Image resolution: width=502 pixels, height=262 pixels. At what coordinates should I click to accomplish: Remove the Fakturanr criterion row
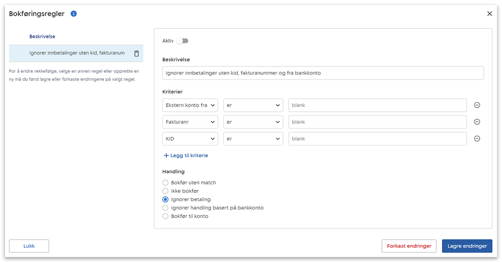pos(476,122)
